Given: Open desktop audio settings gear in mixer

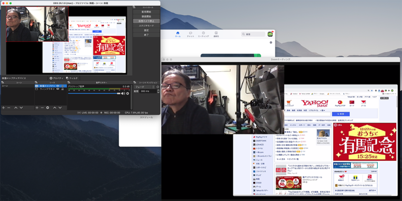Looking at the screenshot, I should tap(128, 93).
